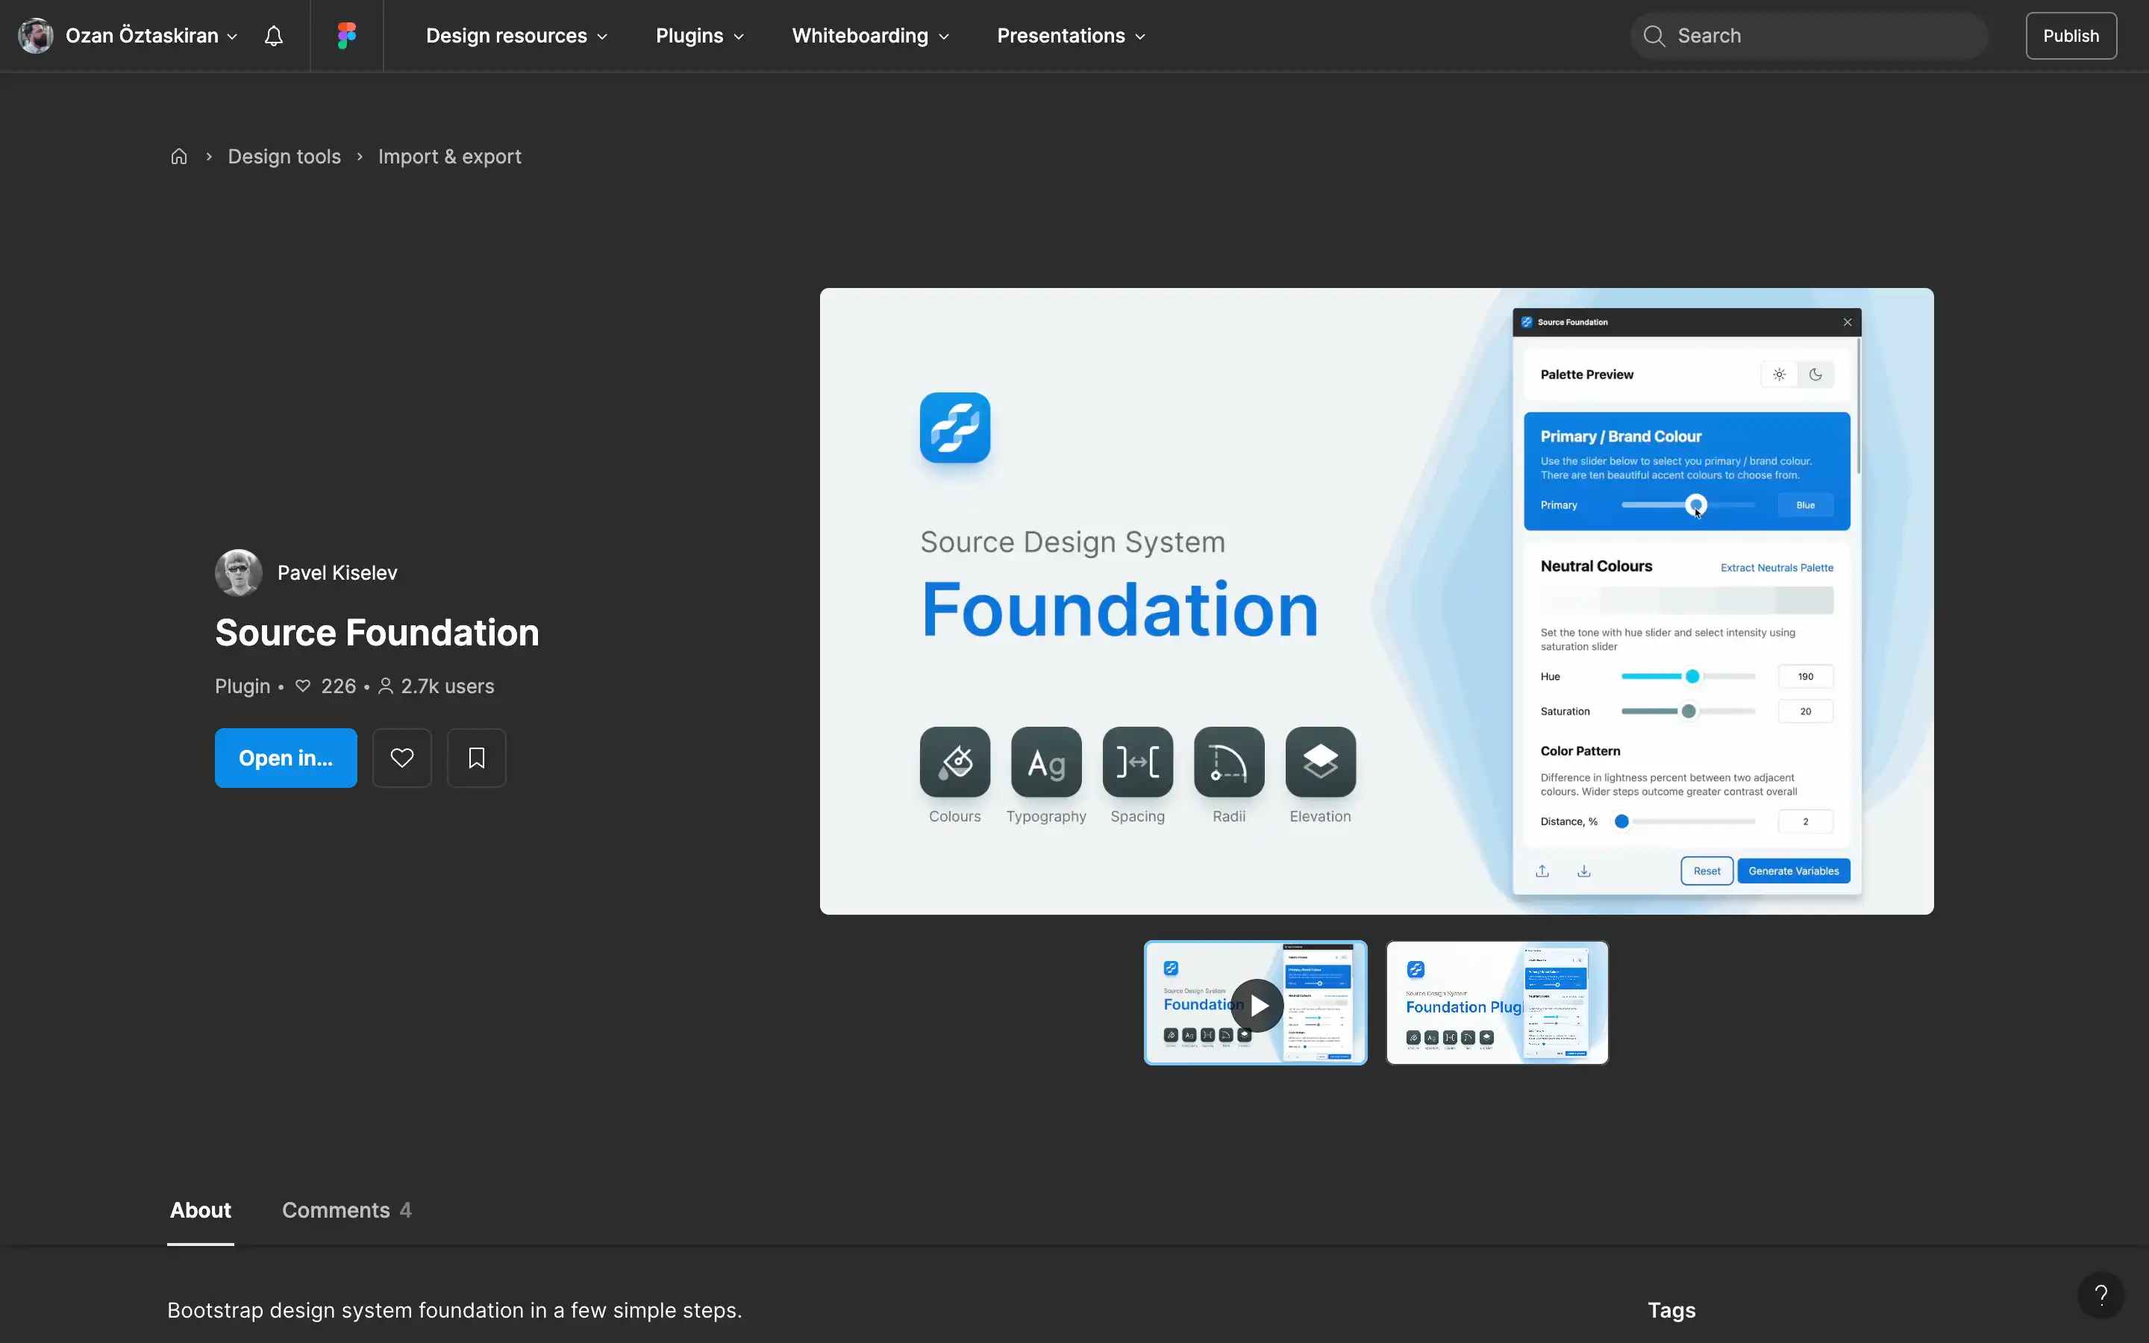Click the Design tools breadcrumb
The height and width of the screenshot is (1343, 2149).
[x=284, y=157]
